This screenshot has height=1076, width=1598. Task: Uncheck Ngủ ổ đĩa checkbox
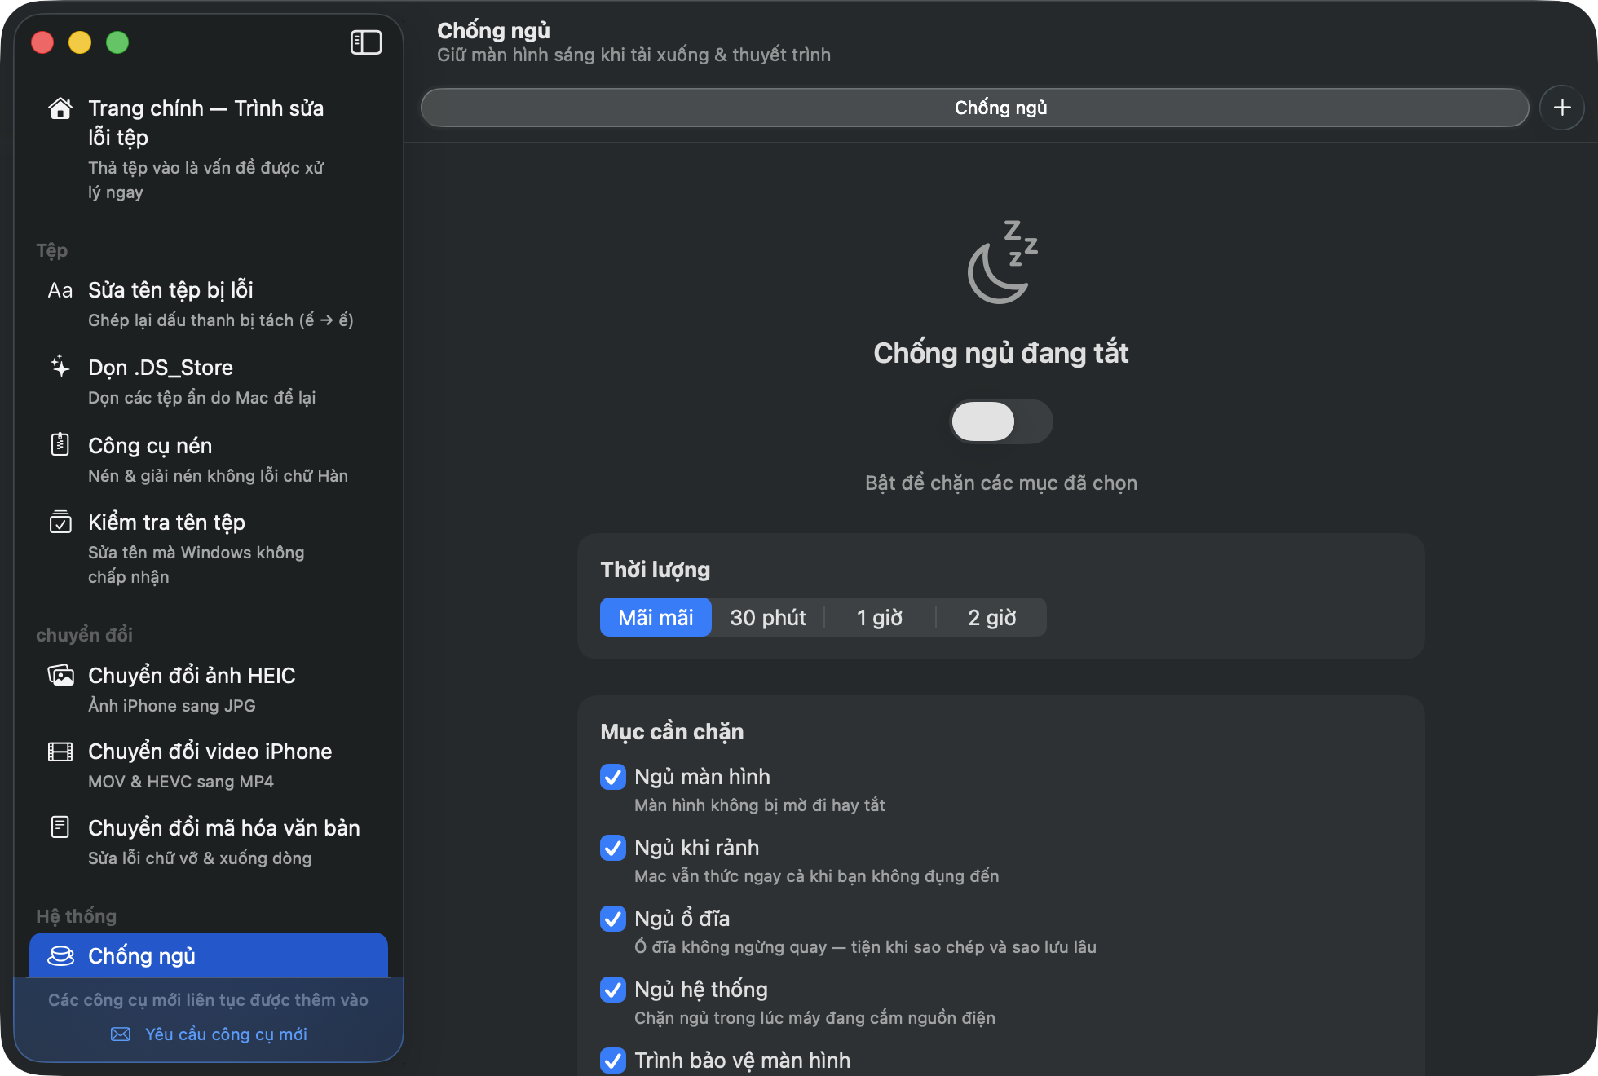613,919
